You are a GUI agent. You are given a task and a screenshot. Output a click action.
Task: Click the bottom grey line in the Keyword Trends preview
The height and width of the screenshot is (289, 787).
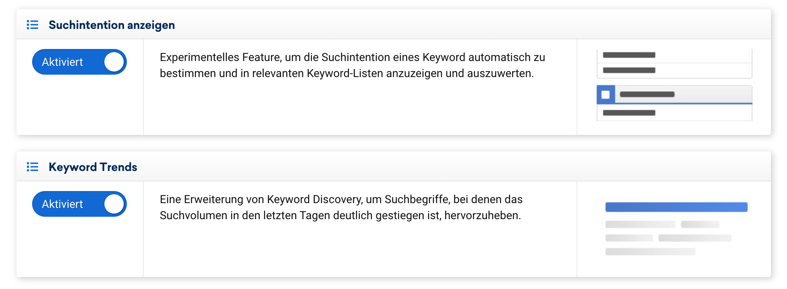[x=650, y=252]
